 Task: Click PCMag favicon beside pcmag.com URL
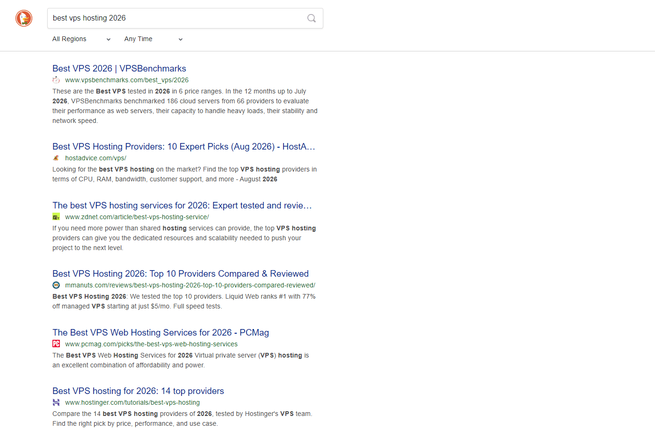tap(56, 344)
